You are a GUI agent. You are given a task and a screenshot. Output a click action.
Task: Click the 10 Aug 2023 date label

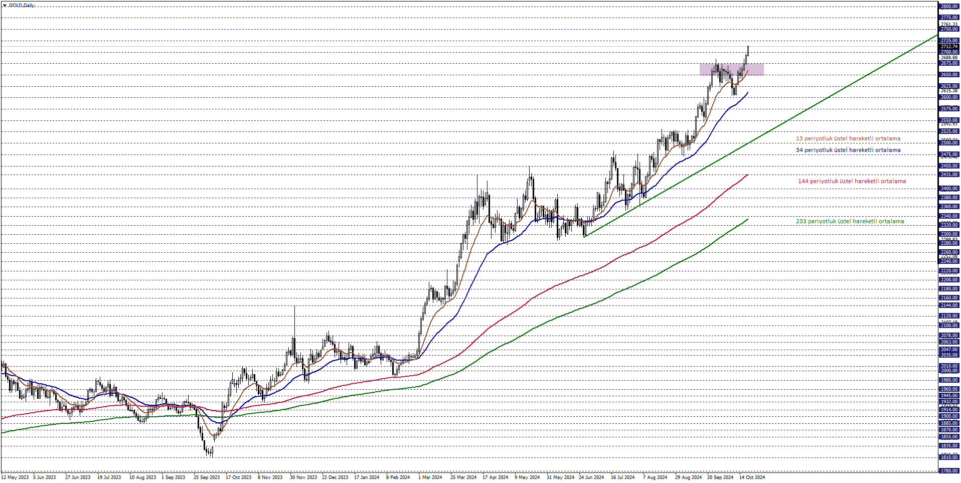coord(142,477)
